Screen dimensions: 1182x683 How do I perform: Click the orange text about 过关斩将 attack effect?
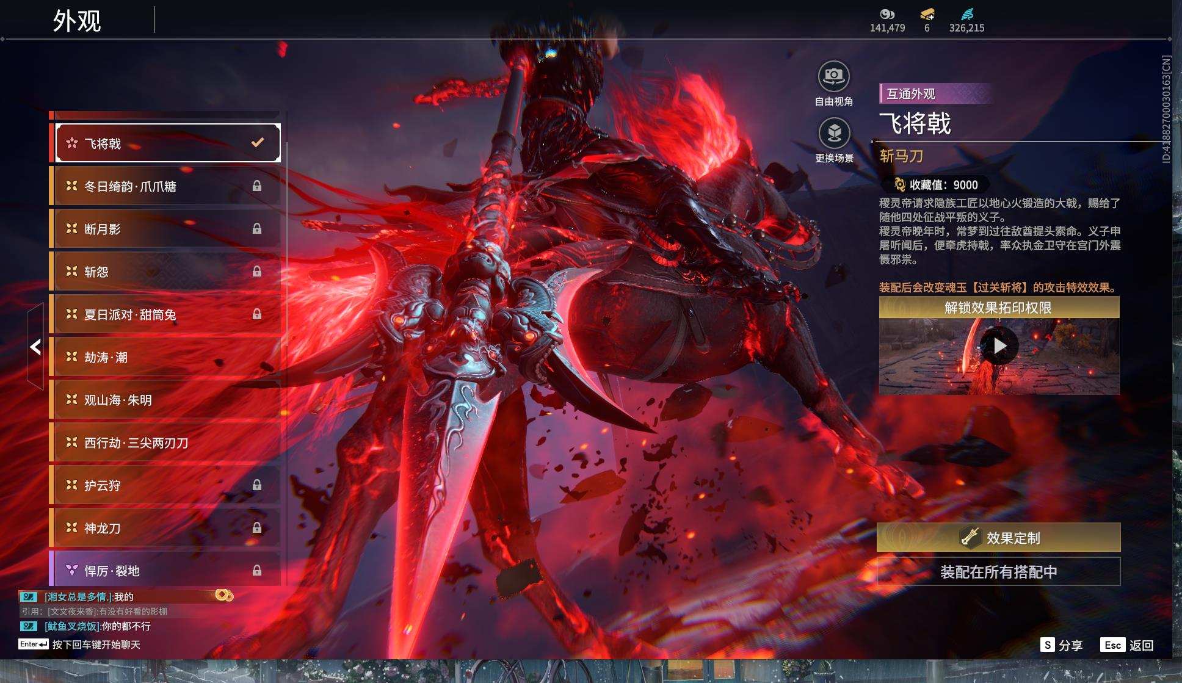pos(999,287)
